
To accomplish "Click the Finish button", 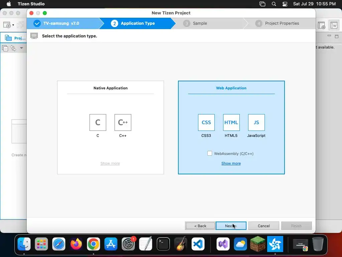I will pyautogui.click(x=297, y=226).
